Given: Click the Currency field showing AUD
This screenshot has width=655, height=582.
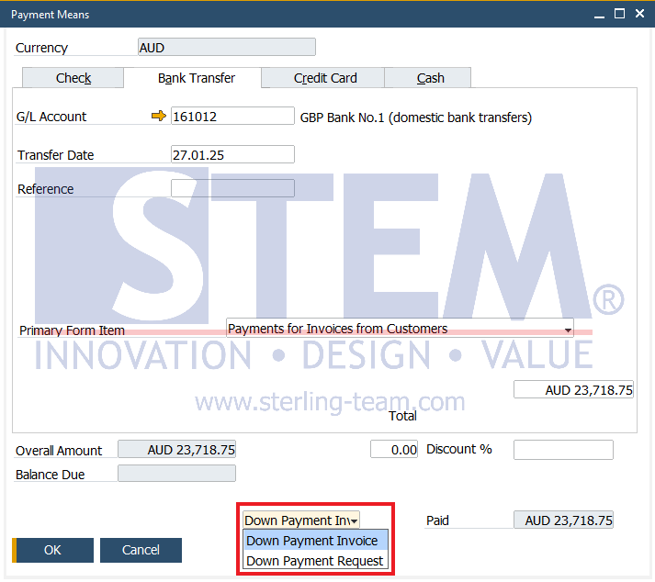Looking at the screenshot, I should tap(227, 47).
